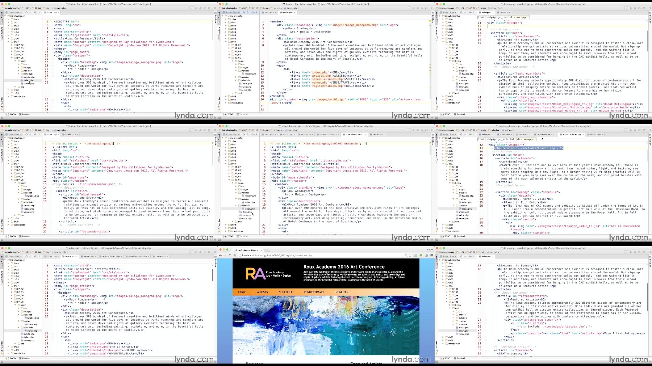Click the zoom magnifier icon in address bar
Screen dimensions: 652x366
[406, 255]
